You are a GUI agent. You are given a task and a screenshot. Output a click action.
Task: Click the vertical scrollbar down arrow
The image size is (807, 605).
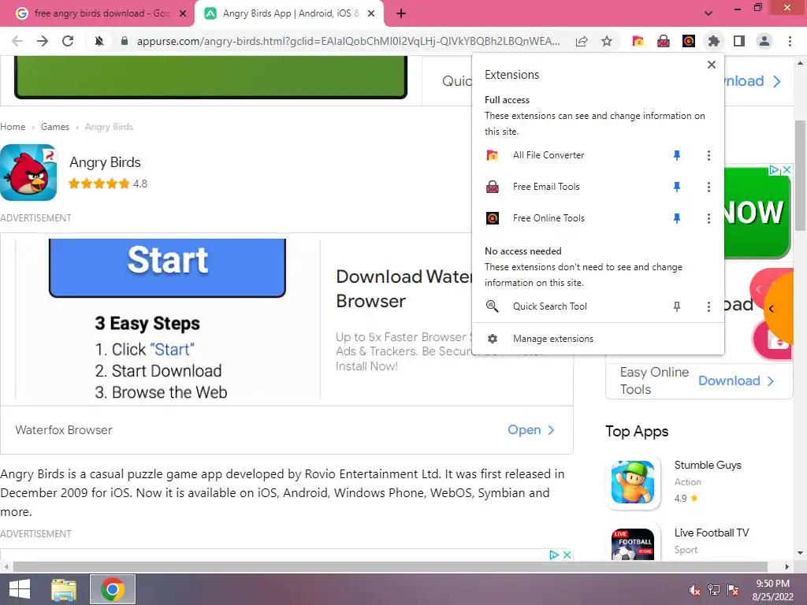click(x=800, y=553)
